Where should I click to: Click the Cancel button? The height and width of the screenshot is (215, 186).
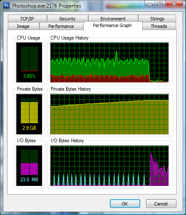(x=161, y=204)
